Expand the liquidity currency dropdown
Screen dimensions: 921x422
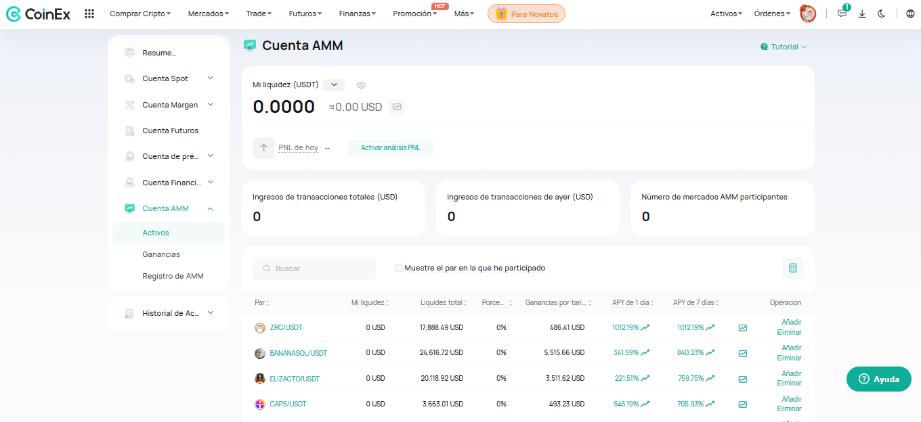click(x=334, y=85)
